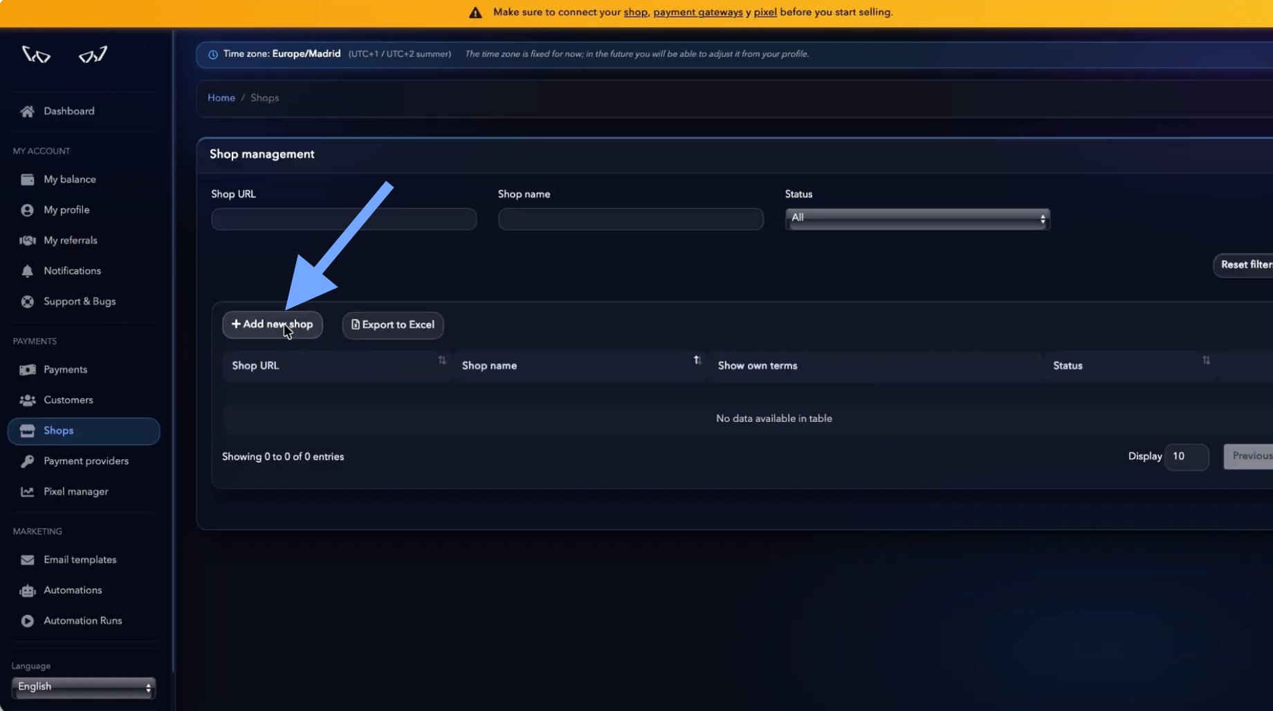Screen dimensions: 1273x711
Task: Sort by Shop URL column arrows
Action: tap(442, 360)
